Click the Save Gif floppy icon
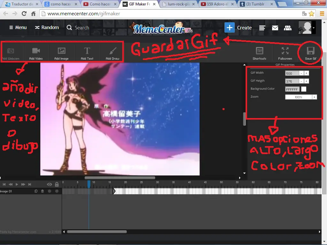Screen dimensions: 327x245 (x=310, y=51)
